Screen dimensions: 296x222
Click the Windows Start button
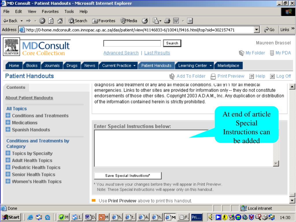pyautogui.click(x=11, y=217)
